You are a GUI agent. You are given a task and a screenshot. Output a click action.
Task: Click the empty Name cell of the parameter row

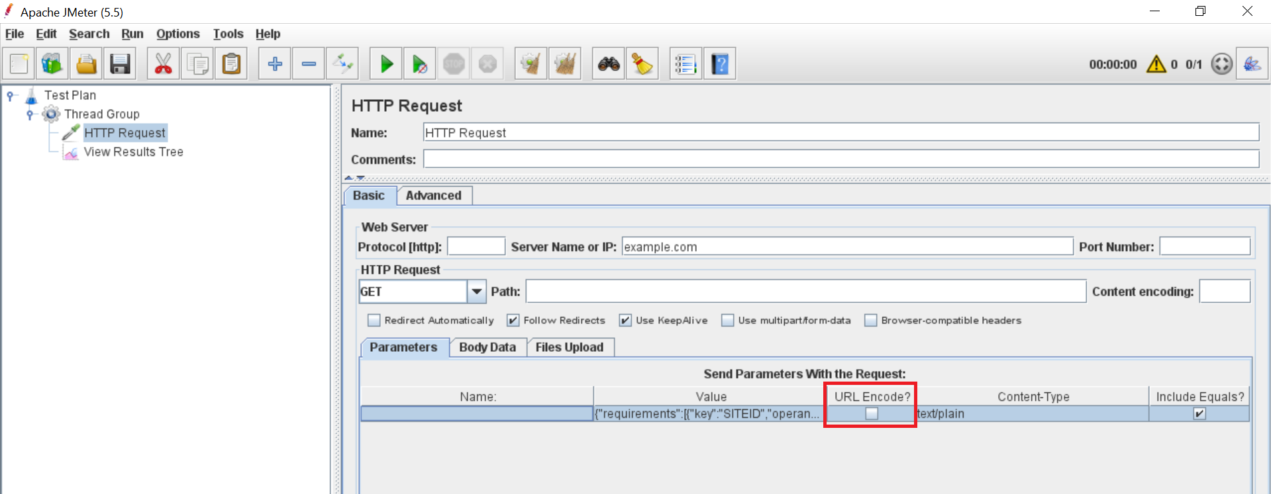[x=477, y=414]
